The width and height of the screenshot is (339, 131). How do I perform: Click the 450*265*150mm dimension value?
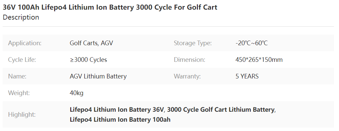(x=259, y=60)
